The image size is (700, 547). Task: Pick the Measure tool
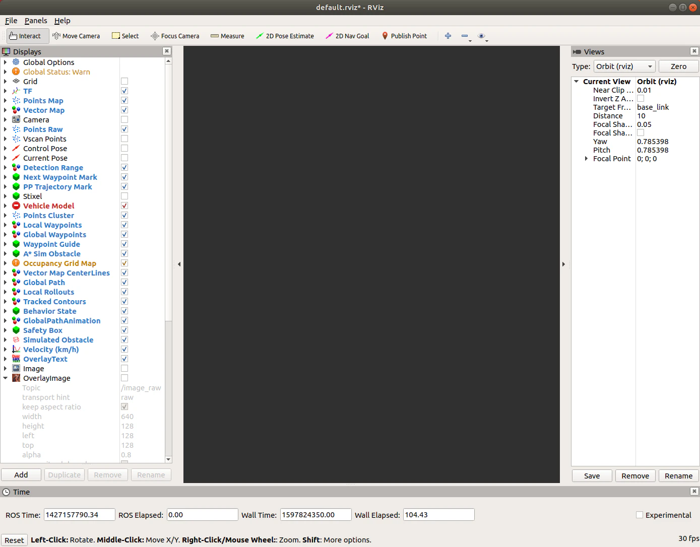[227, 36]
